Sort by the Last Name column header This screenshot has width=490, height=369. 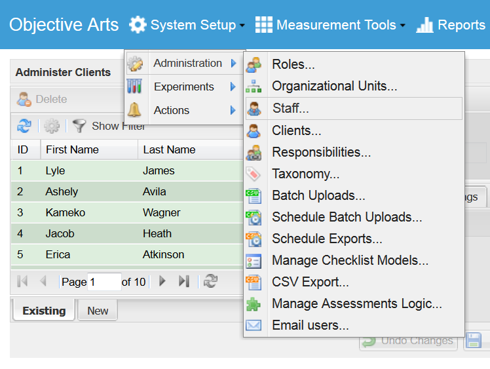click(191, 149)
